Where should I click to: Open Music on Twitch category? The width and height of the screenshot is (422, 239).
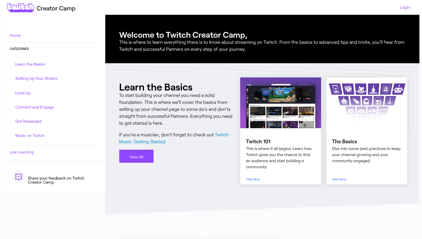point(30,135)
